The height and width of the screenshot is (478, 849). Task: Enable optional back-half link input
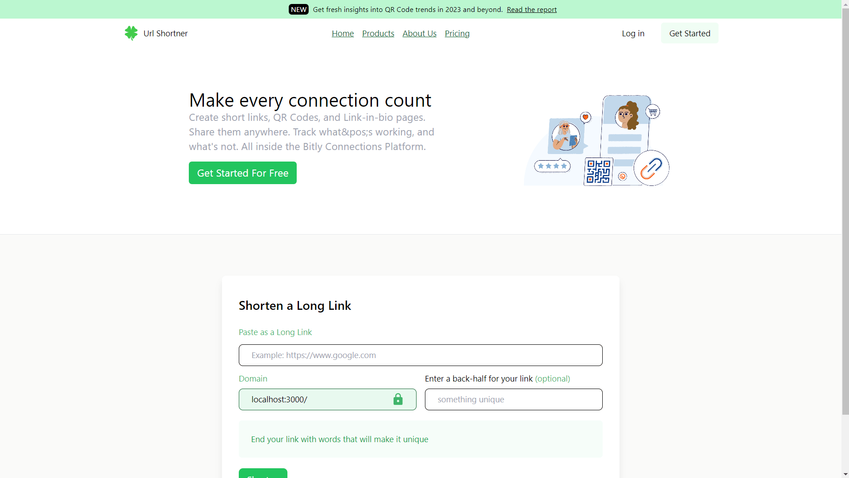pyautogui.click(x=514, y=399)
